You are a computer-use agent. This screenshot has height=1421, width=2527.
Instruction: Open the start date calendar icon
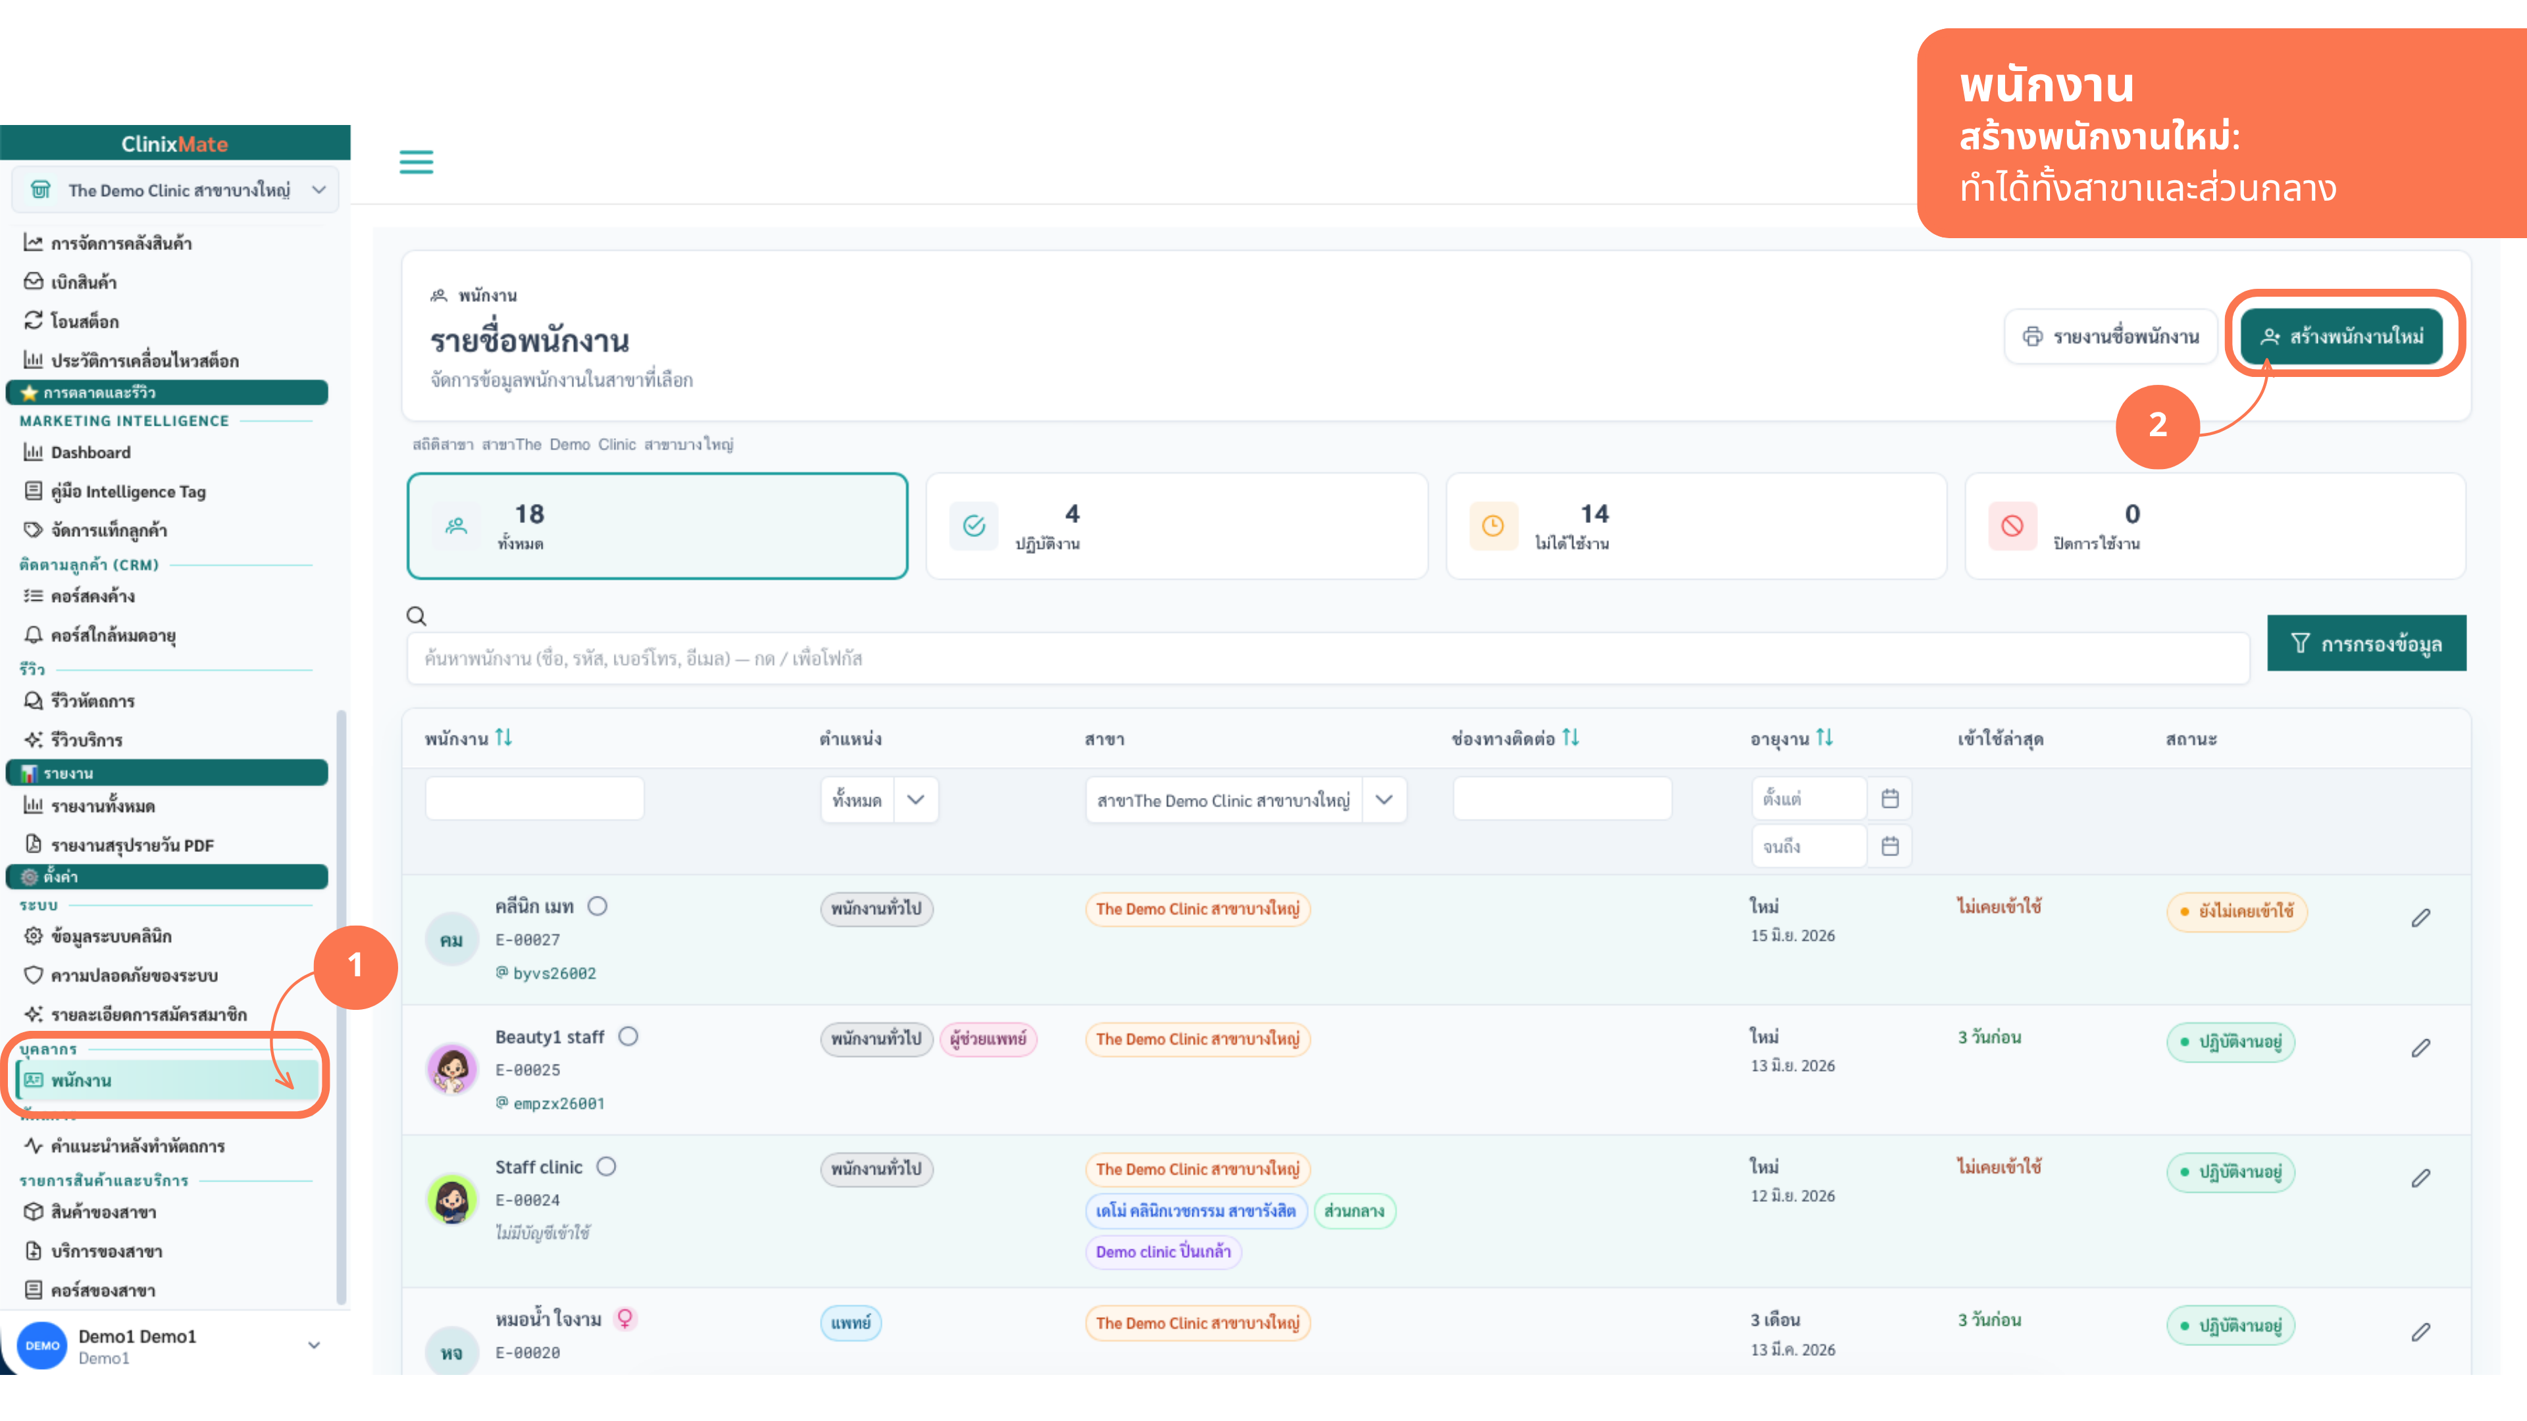click(x=1891, y=799)
